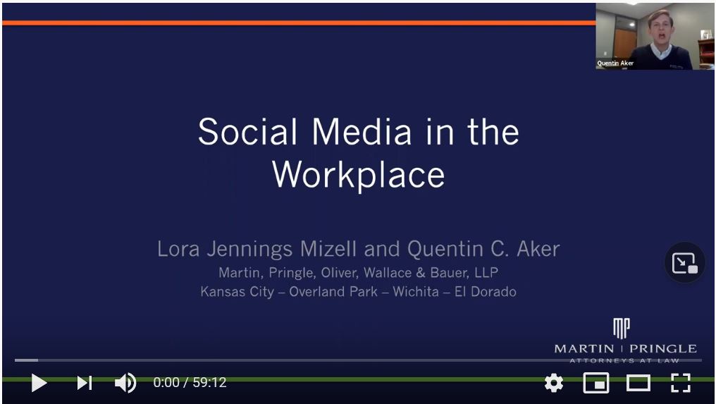Screen dimensions: 716x404
Task: Enter full screen mode
Action: point(680,383)
